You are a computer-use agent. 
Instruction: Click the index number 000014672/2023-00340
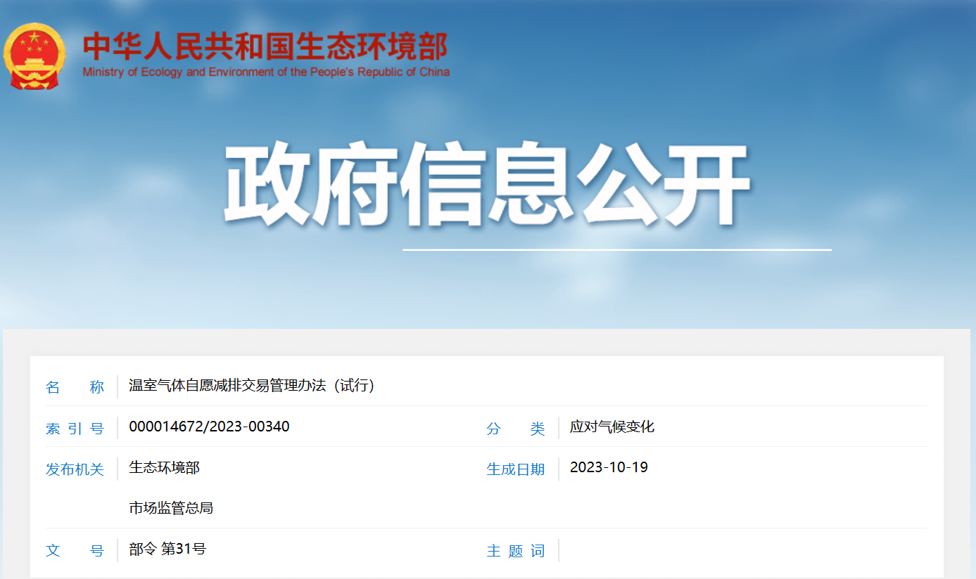tap(209, 427)
